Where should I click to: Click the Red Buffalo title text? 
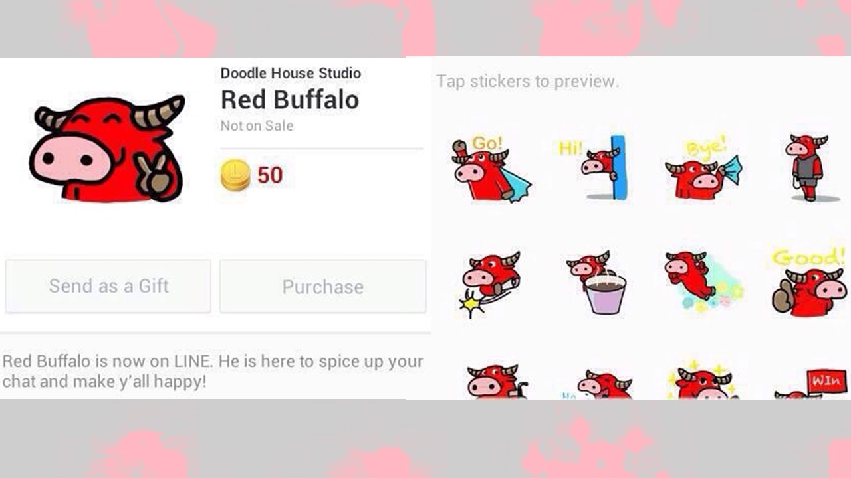[x=290, y=100]
